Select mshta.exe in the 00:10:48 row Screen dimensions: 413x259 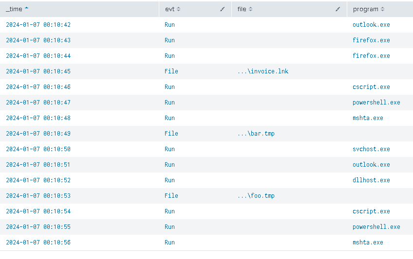pos(368,118)
